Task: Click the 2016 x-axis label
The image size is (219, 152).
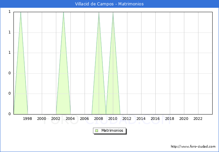Action: (155, 119)
